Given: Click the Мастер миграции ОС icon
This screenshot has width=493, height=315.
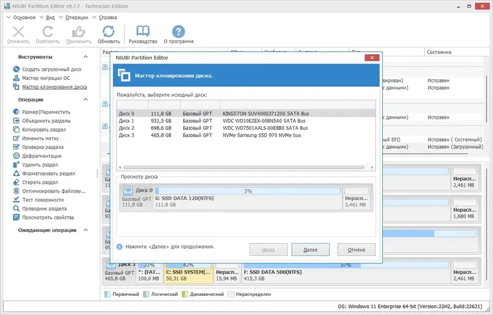Looking at the screenshot, I should (x=17, y=78).
